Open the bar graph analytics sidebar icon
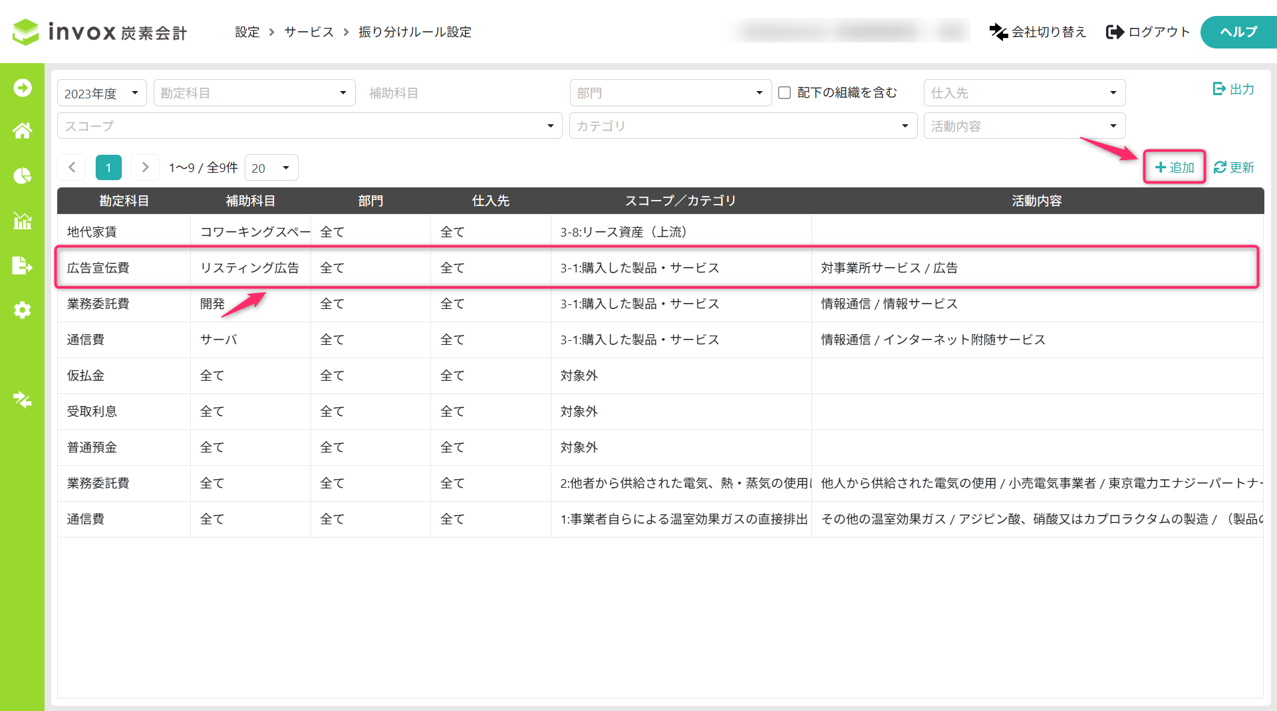The height and width of the screenshot is (711, 1277). pyautogui.click(x=22, y=221)
